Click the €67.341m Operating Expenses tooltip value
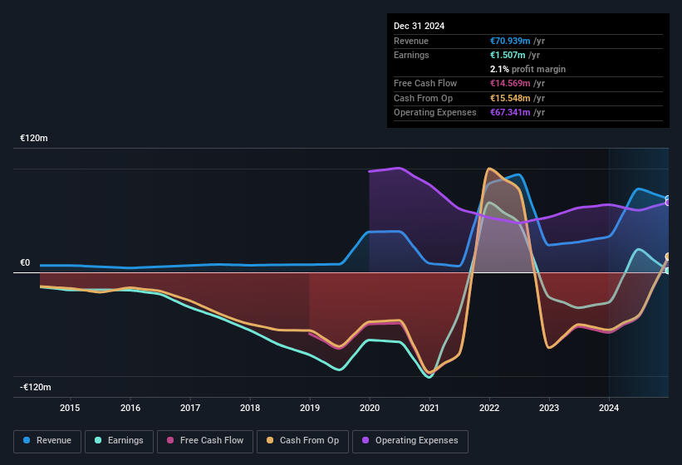This screenshot has width=682, height=465. [510, 112]
